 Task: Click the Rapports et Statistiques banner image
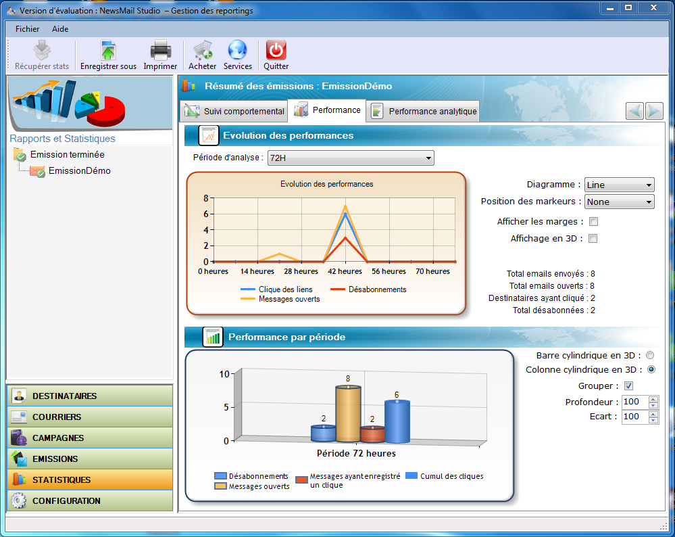[90, 103]
